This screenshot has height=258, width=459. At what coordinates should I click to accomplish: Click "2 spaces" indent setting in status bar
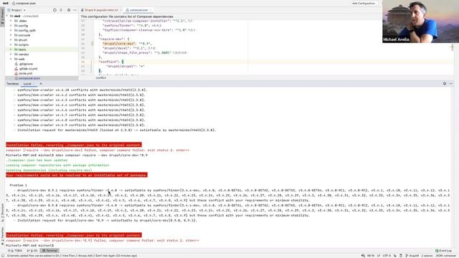point(427,256)
